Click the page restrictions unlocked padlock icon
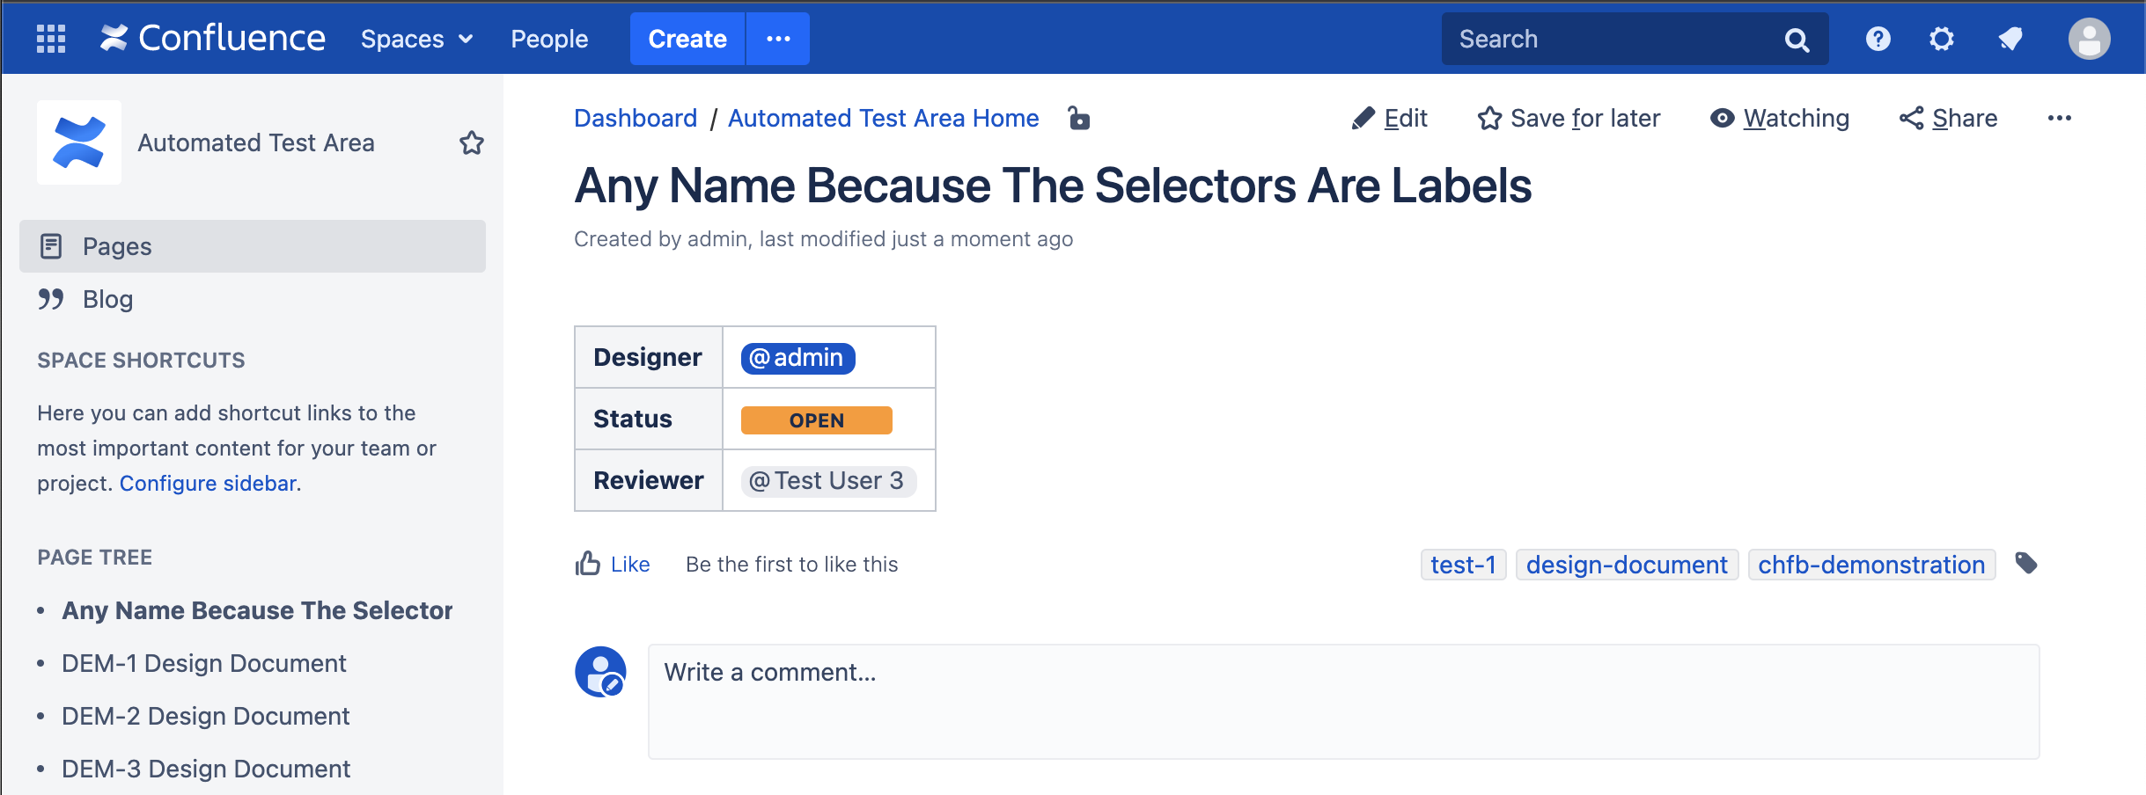 (x=1078, y=118)
